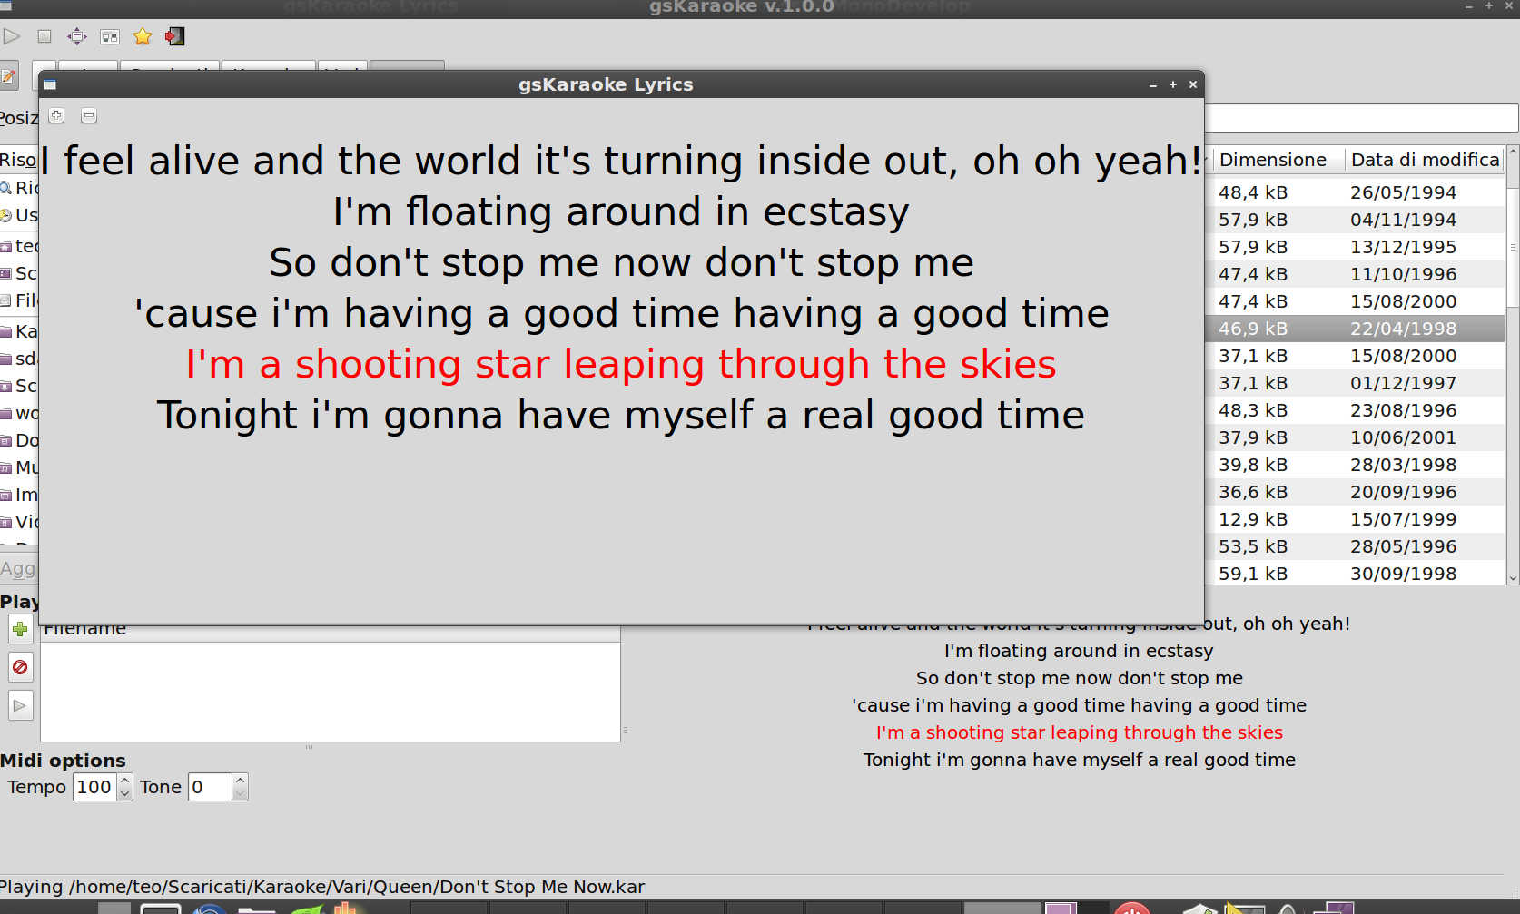Open the lyrics window toolbar icon
The width and height of the screenshot is (1520, 914).
110,36
